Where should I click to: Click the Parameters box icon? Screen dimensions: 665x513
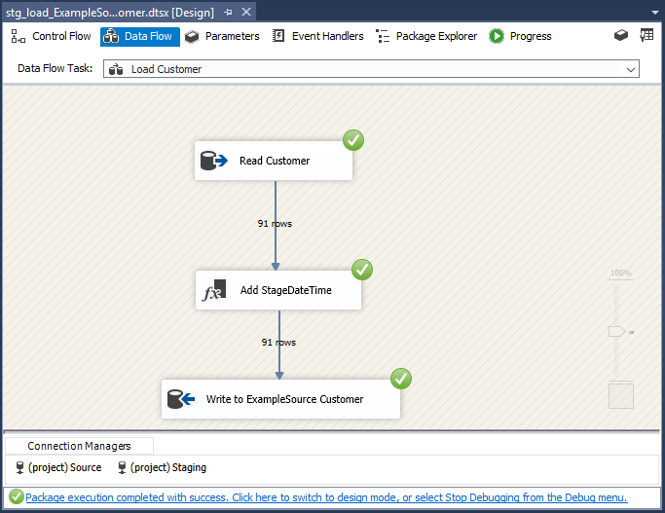(x=192, y=37)
